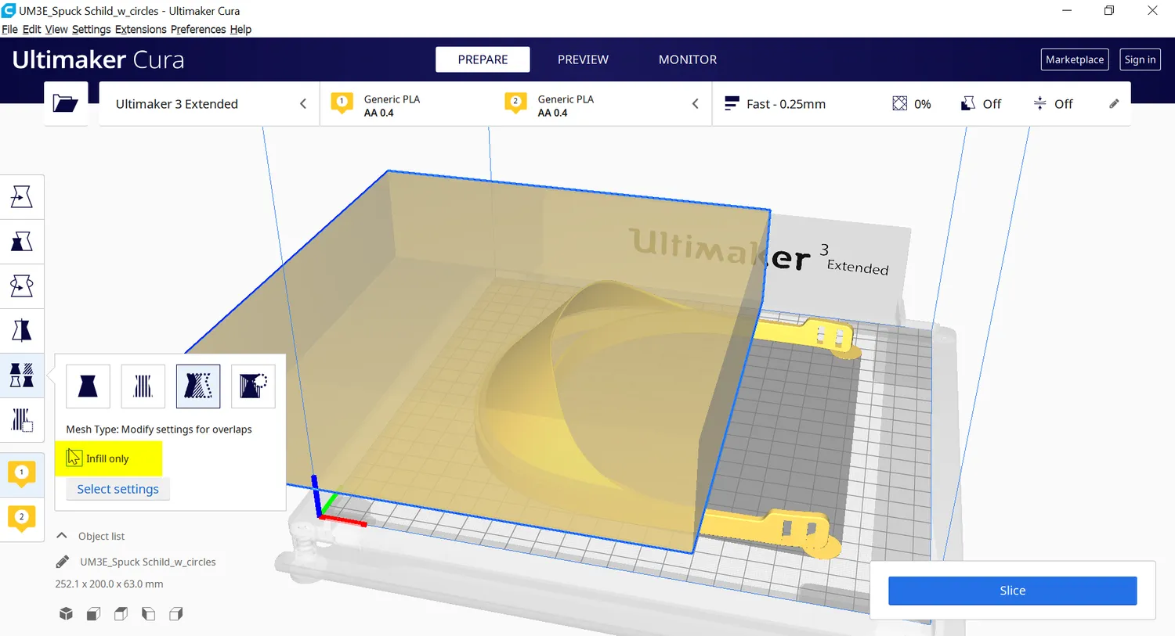Collapse the Object list
This screenshot has width=1175, height=636.
tap(62, 536)
